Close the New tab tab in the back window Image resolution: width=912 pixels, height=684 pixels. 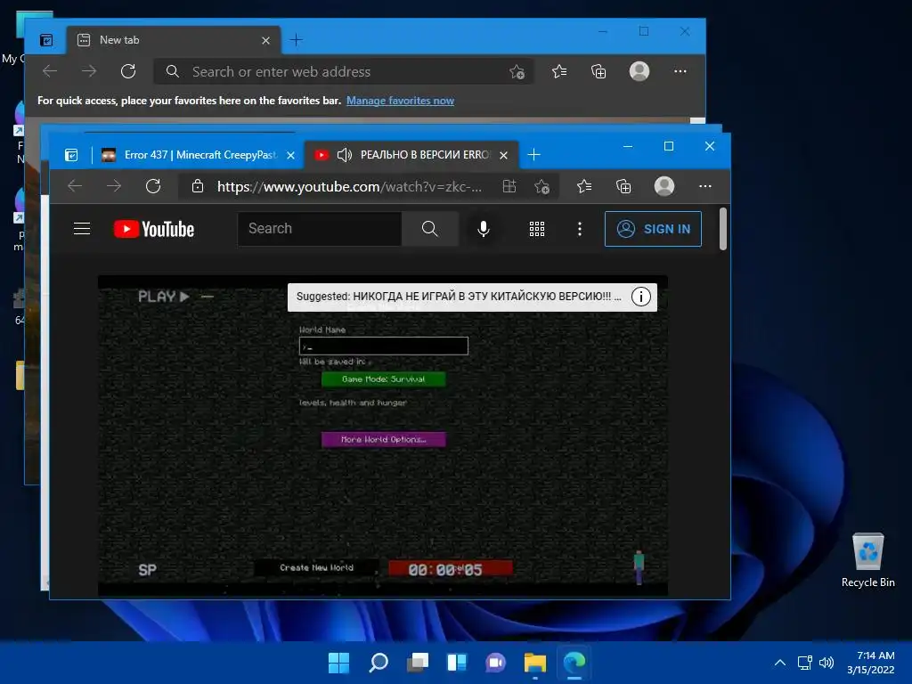[x=265, y=41]
